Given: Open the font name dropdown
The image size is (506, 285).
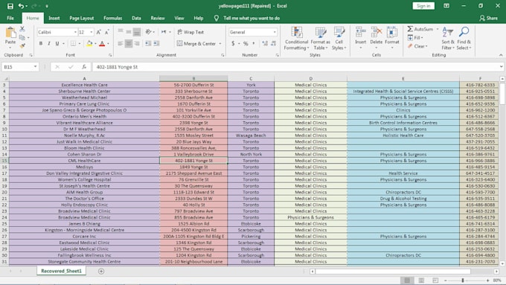Looking at the screenshot, I should pyautogui.click(x=75, y=32).
